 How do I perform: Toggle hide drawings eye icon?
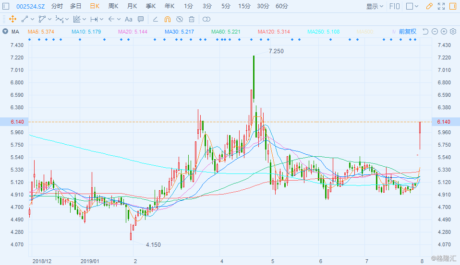[x=180, y=19]
